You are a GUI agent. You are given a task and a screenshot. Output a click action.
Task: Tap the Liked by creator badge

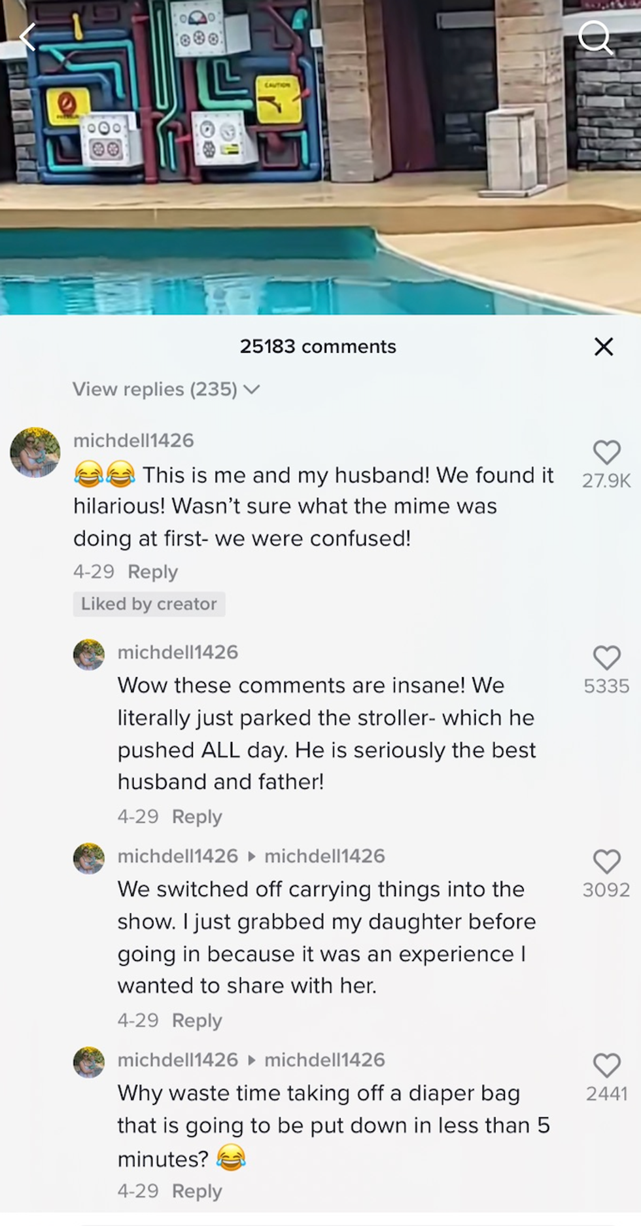click(148, 604)
